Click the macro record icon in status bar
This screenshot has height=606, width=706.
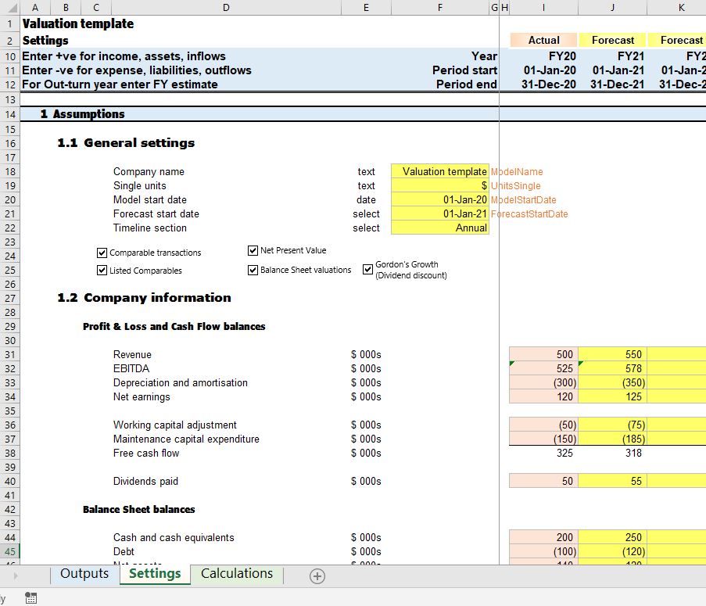(30, 598)
